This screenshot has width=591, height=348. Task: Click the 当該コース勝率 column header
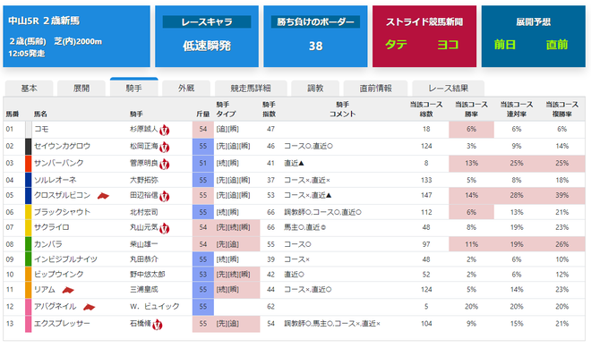pos(471,109)
